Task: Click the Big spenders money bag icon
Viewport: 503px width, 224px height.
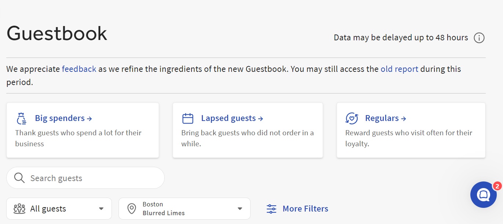Action: pos(22,118)
